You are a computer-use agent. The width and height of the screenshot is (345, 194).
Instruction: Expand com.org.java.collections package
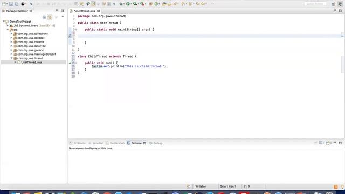(11, 33)
